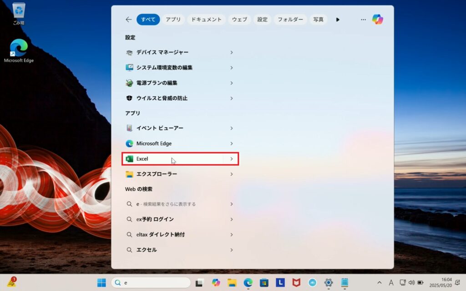Expand 電源プランの編集 chevron
The image size is (466, 291).
coord(231,83)
